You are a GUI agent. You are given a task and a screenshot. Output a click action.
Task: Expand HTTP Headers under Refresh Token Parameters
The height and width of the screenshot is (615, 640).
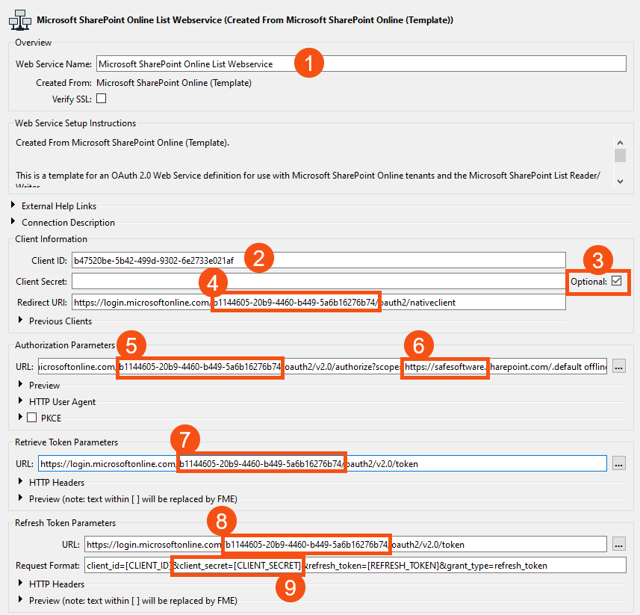(x=21, y=584)
